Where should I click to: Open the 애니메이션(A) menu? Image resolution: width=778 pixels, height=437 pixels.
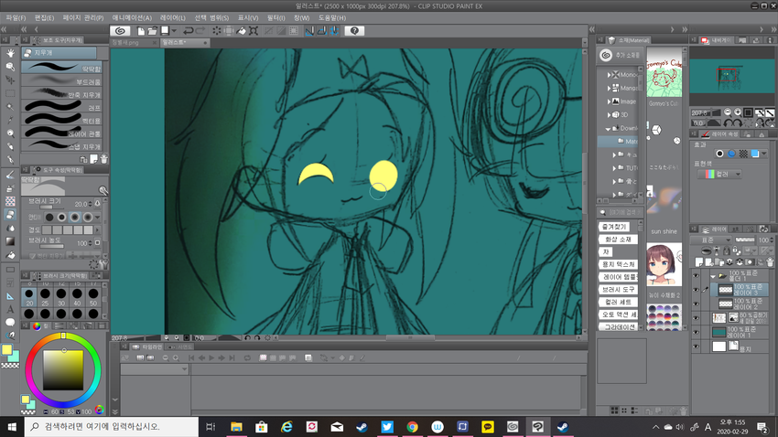[132, 17]
